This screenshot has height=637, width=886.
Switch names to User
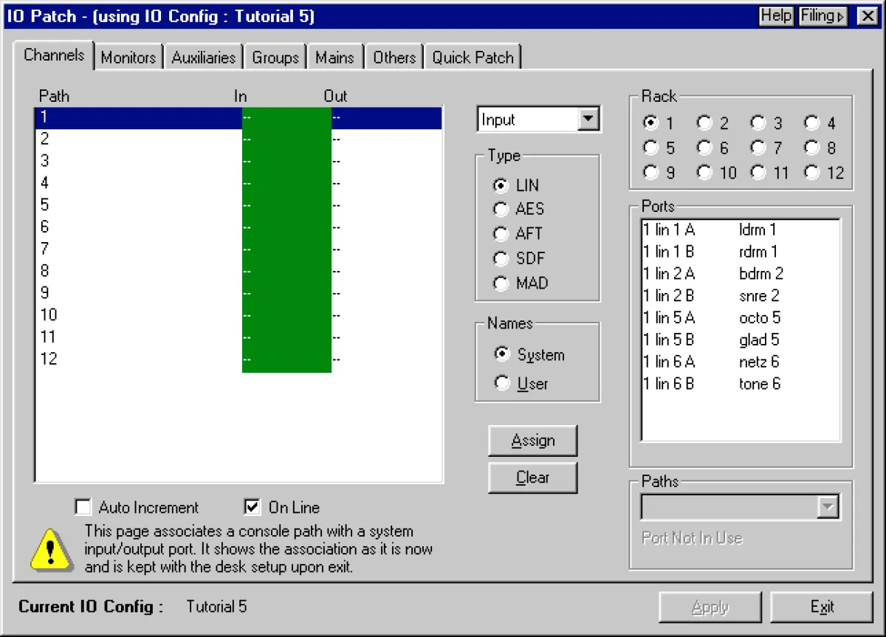[x=521, y=384]
